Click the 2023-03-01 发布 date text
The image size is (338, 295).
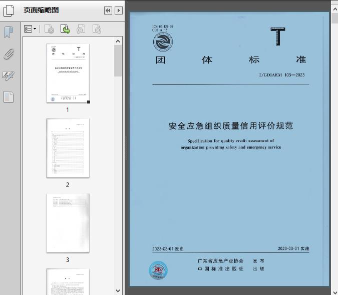(168, 248)
